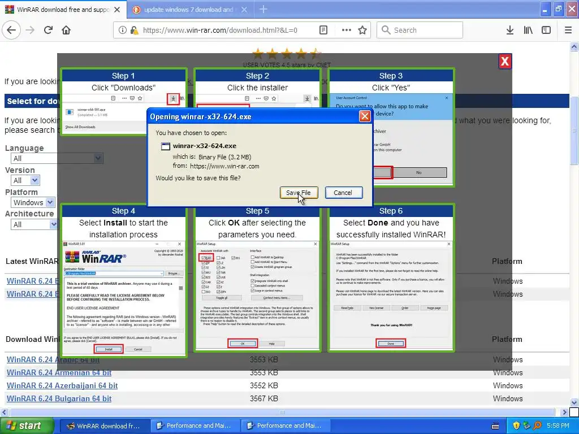Screen dimensions: 579x434
Task: Click the Save File button
Action: pyautogui.click(x=299, y=193)
